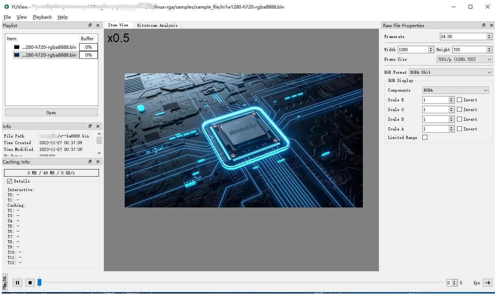Open the Help menu
This screenshot has width=495, height=298.
click(x=63, y=17)
